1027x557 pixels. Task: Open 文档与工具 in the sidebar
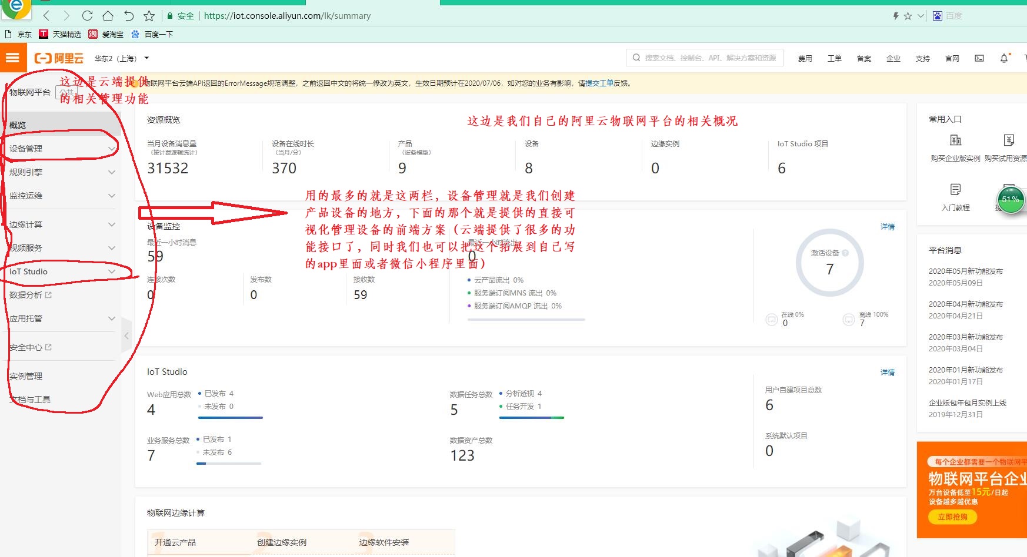click(x=30, y=400)
